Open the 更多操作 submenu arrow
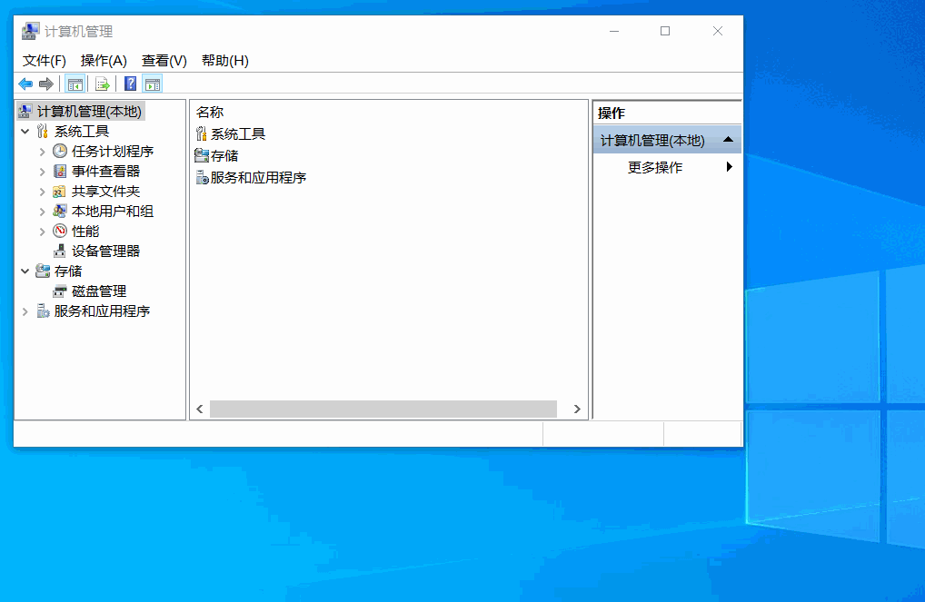Viewport: 925px width, 602px height. coord(730,167)
